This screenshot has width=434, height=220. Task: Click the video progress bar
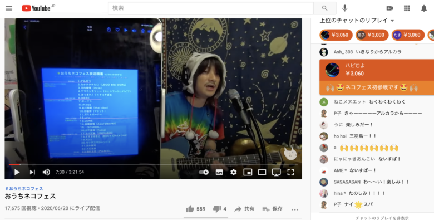point(153,164)
